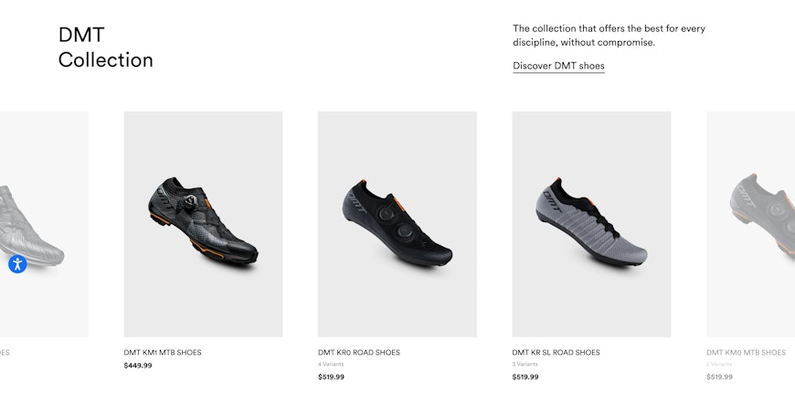
Task: Open the DMT KM1 MTB SHOES title
Action: click(x=163, y=352)
